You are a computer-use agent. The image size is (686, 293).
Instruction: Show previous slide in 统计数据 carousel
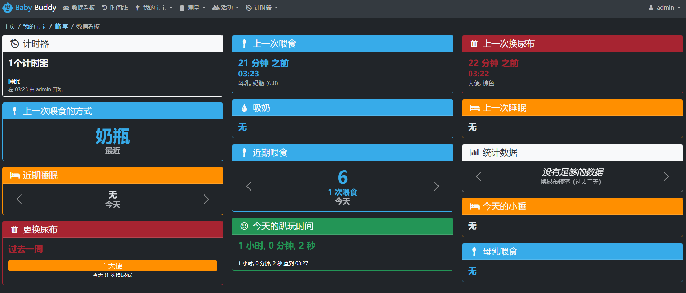(x=479, y=176)
